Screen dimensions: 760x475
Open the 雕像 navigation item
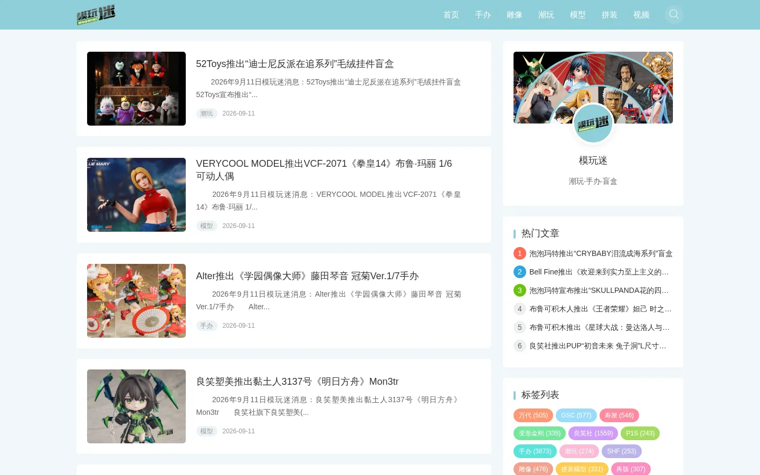coord(515,15)
